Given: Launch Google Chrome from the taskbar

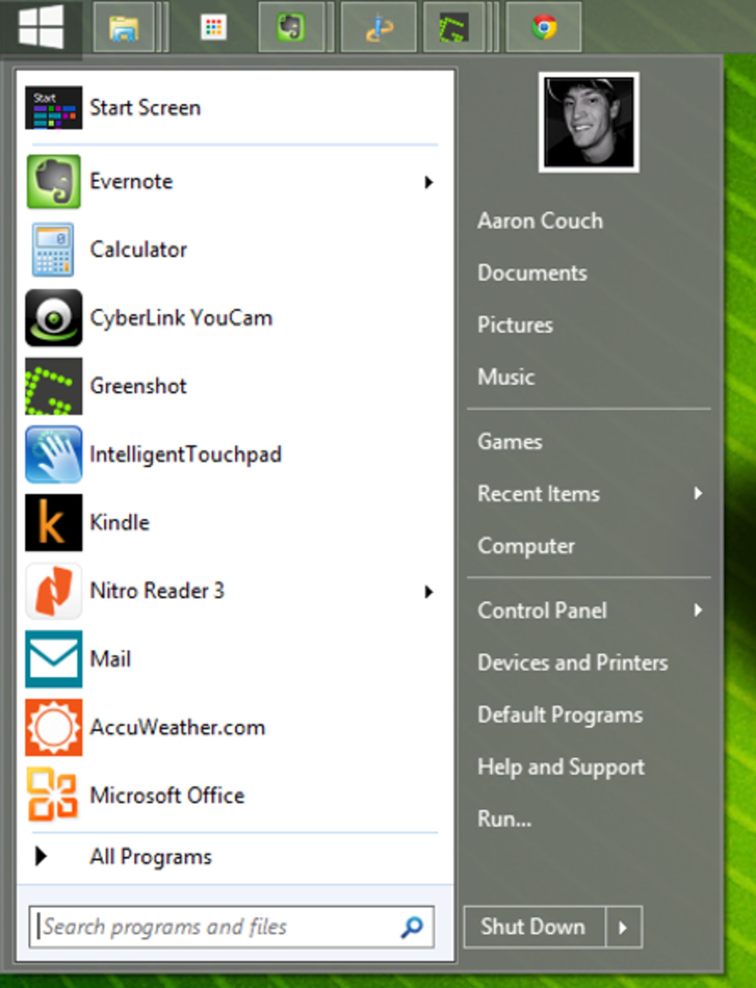Looking at the screenshot, I should click(544, 28).
